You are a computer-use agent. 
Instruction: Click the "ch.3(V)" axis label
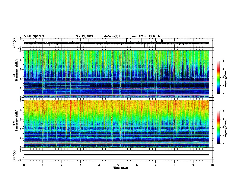[x=14, y=155]
